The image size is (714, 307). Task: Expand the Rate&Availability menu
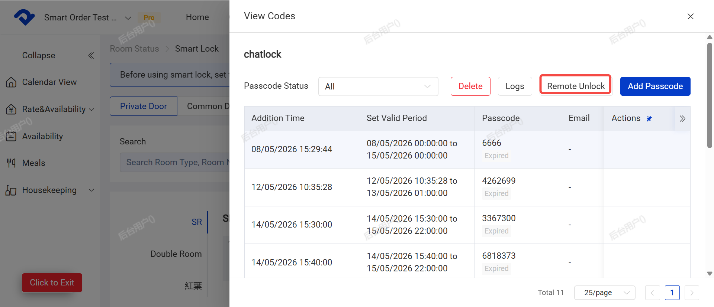(91, 110)
